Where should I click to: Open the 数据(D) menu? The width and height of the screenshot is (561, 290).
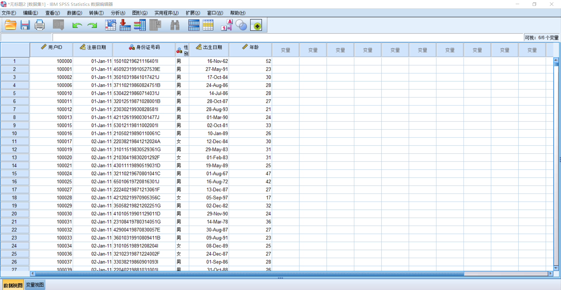(75, 13)
